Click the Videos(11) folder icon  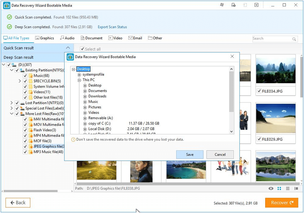tap(31, 92)
